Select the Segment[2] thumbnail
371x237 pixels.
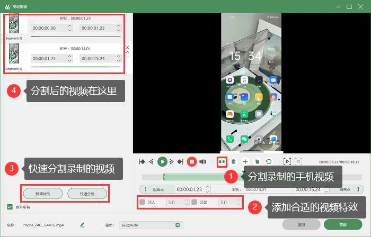[14, 53]
